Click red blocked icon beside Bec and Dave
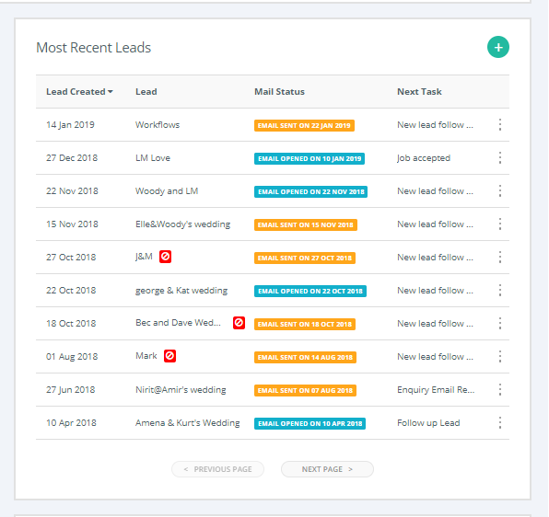 239,323
